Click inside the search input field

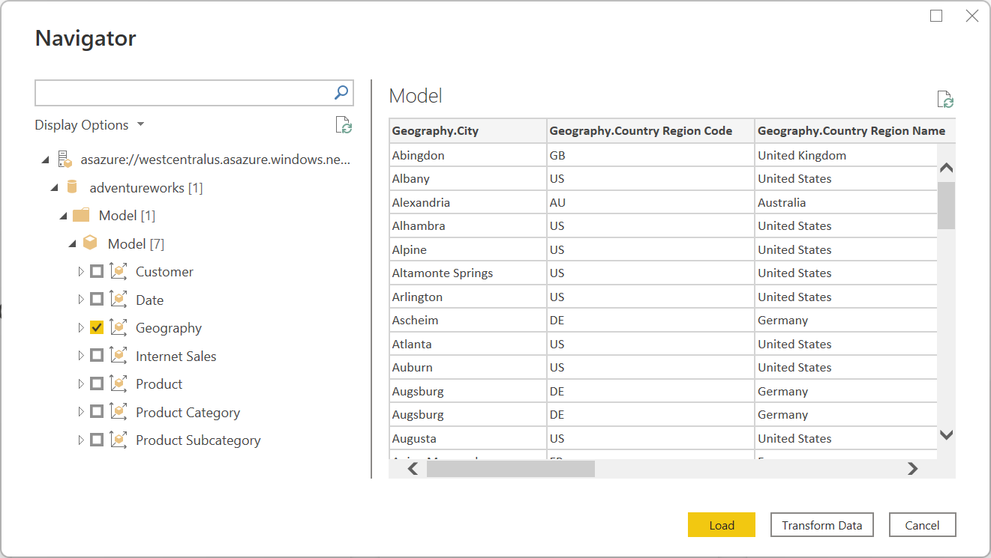[x=180, y=92]
